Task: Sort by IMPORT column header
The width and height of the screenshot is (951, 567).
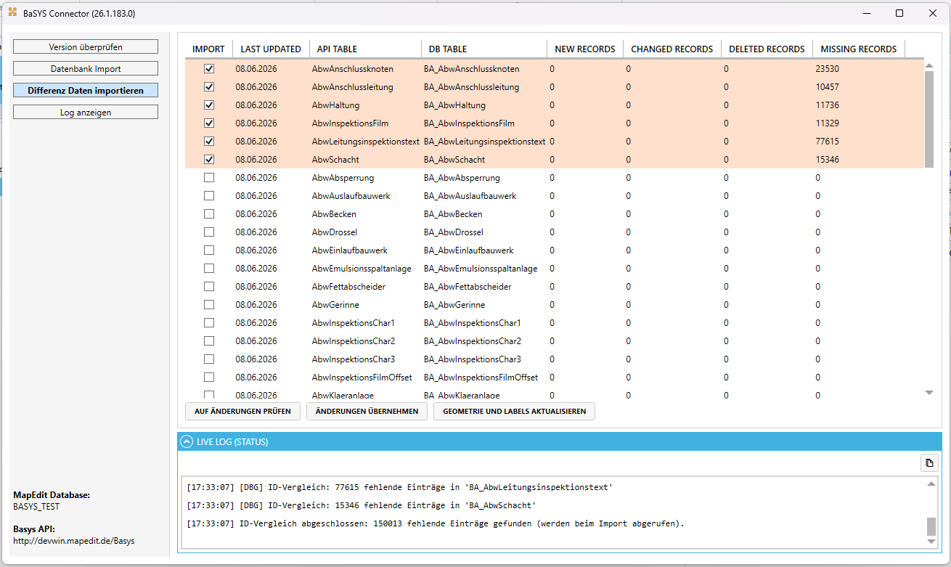Action: click(x=208, y=49)
